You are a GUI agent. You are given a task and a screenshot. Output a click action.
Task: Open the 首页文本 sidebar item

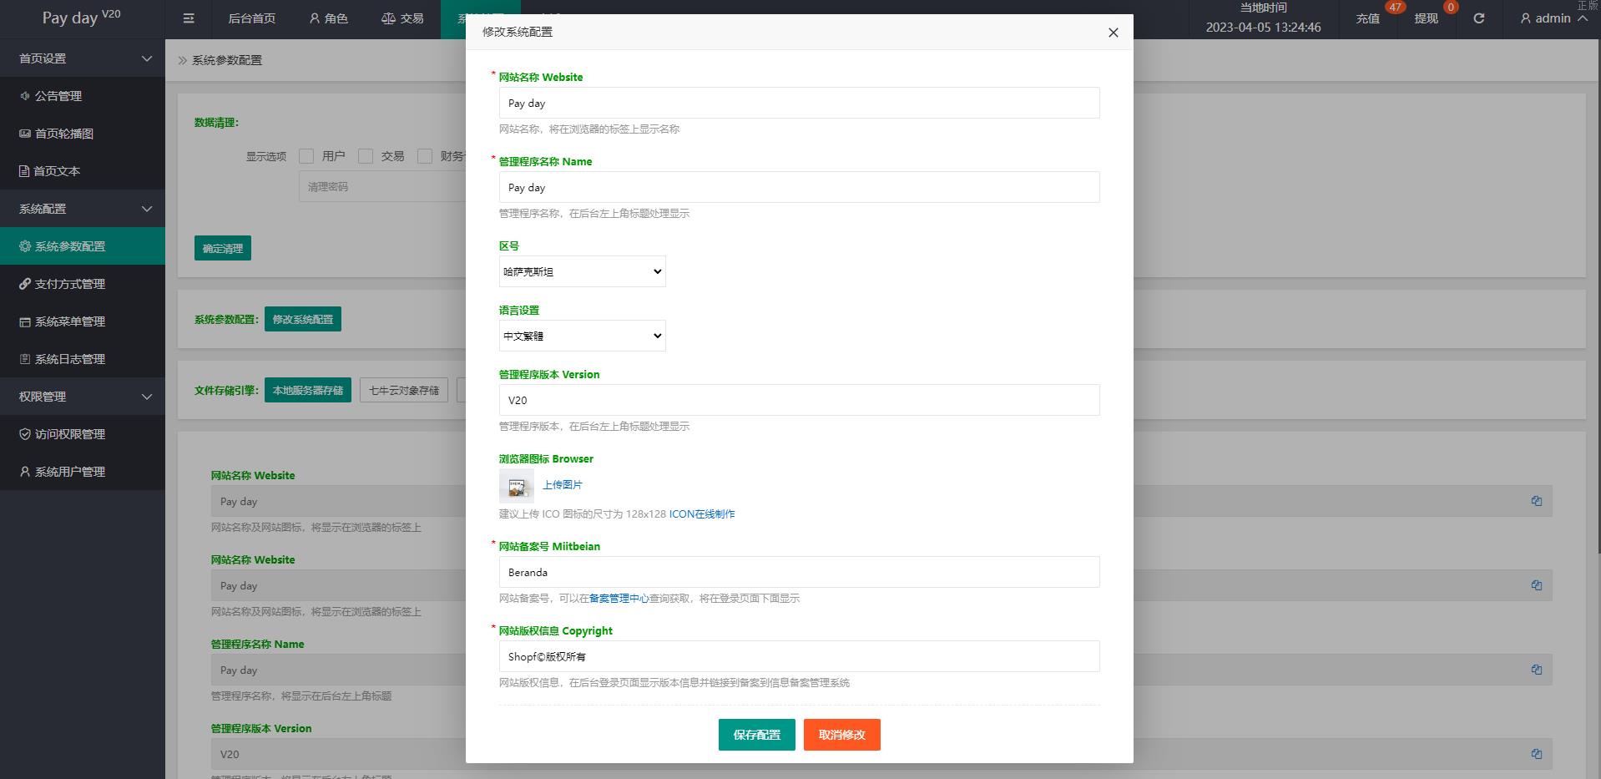point(83,171)
